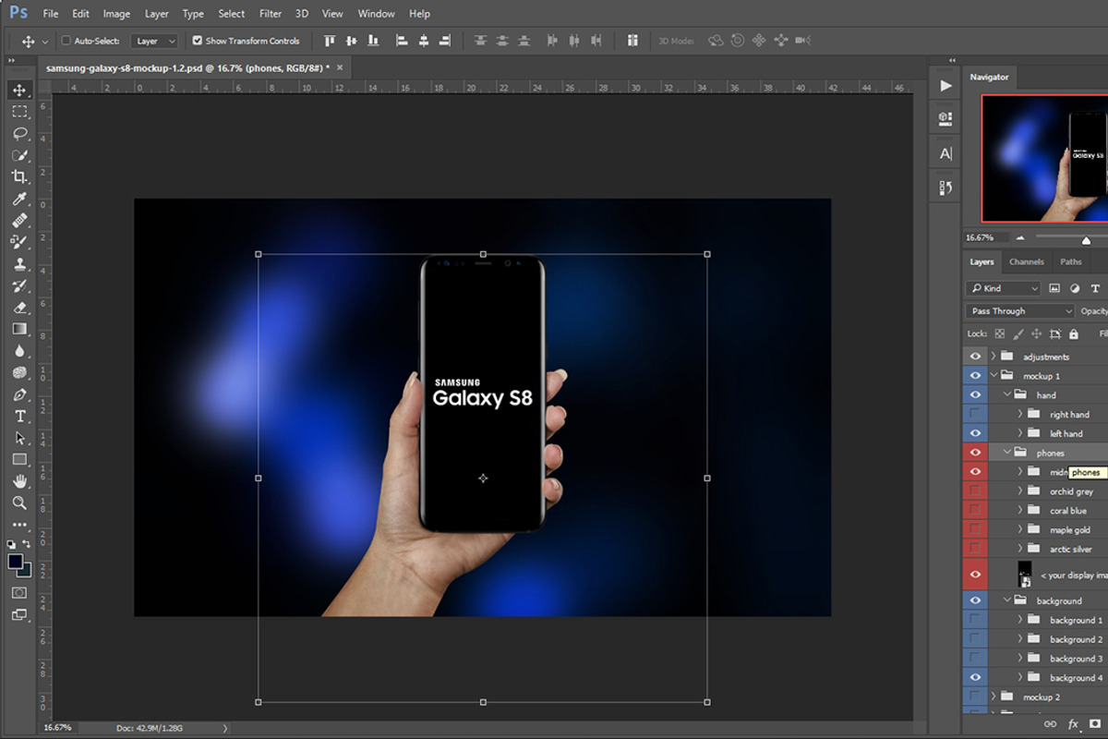Collapse the mockup 1 group
Image resolution: width=1108 pixels, height=739 pixels.
pos(994,375)
